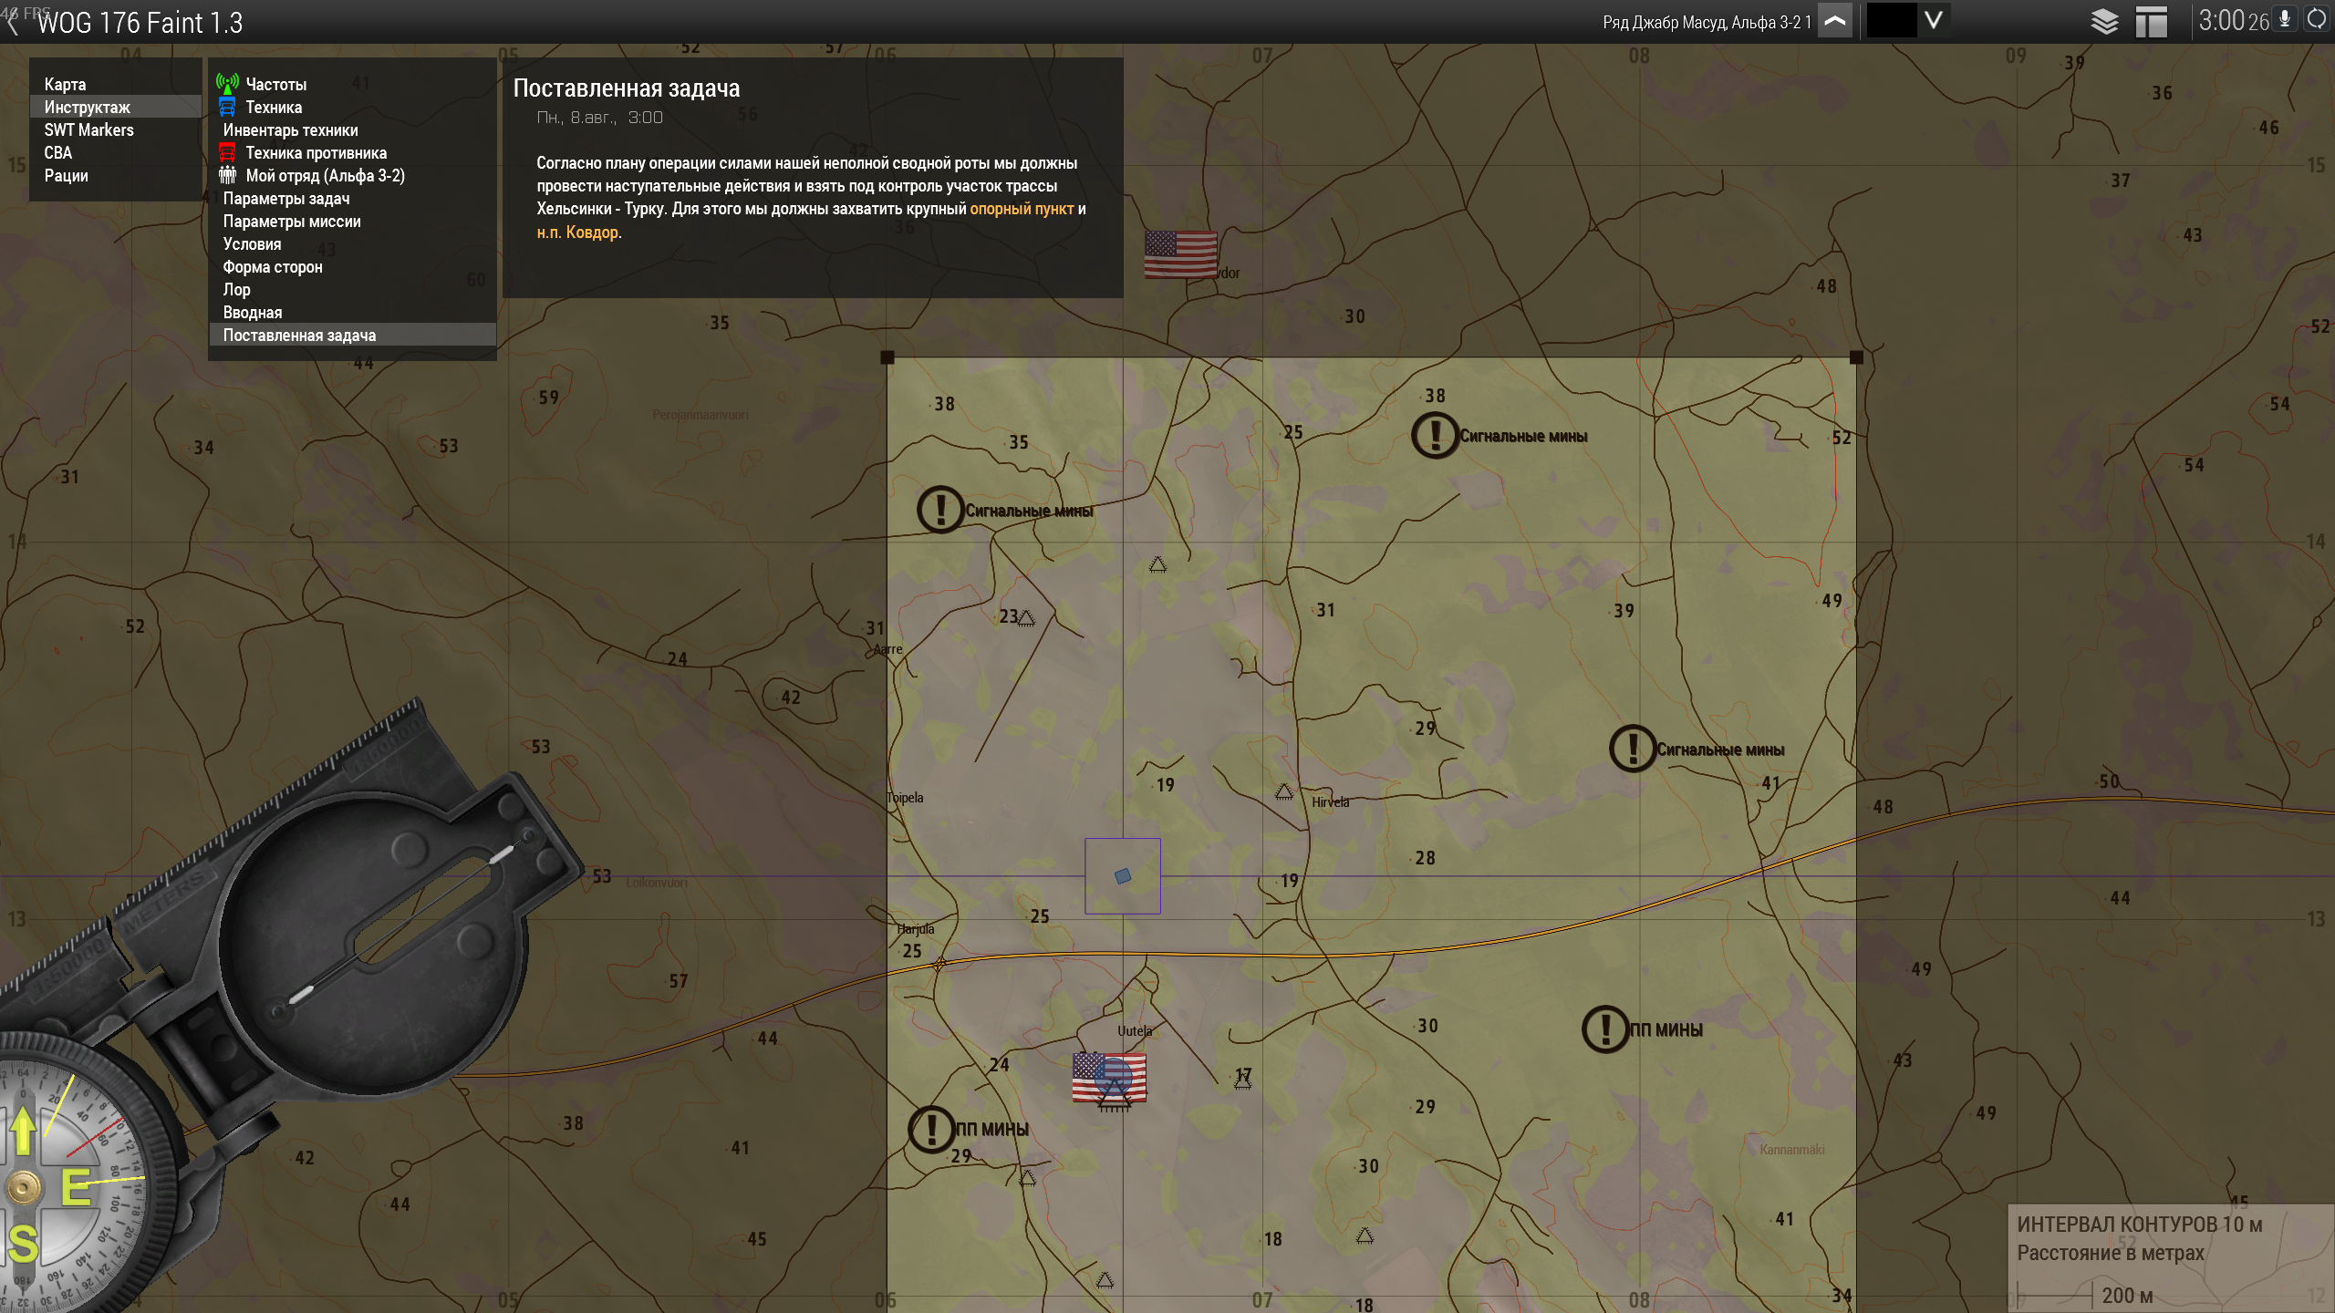Open the SWT Markers menu item
Screen dimensions: 2335x1313
88,129
